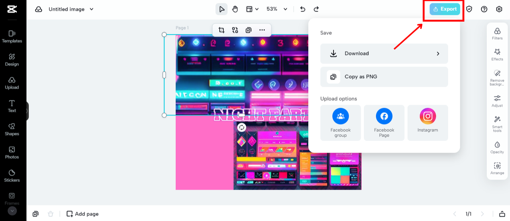Open the Filters tool
Image resolution: width=510 pixels, height=221 pixels.
[x=497, y=34]
